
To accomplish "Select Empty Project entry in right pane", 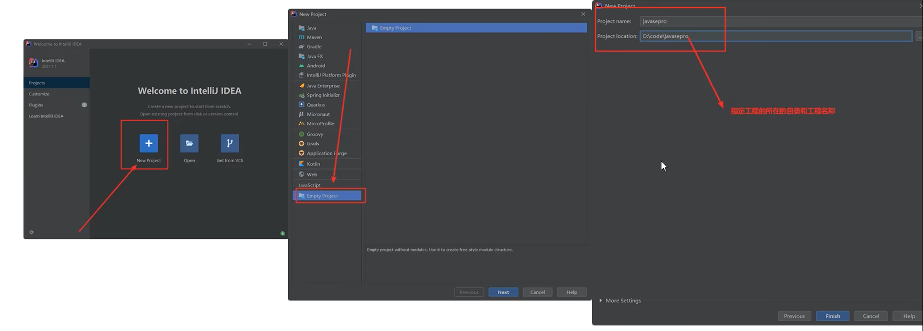I will point(476,28).
